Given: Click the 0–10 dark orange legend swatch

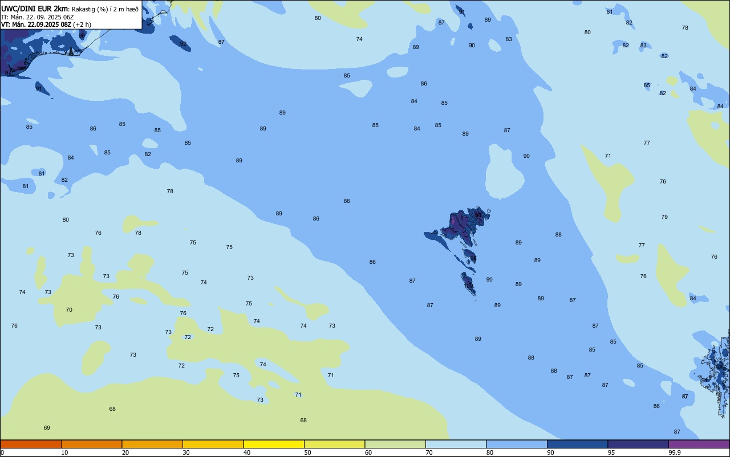Looking at the screenshot, I should click(31, 444).
